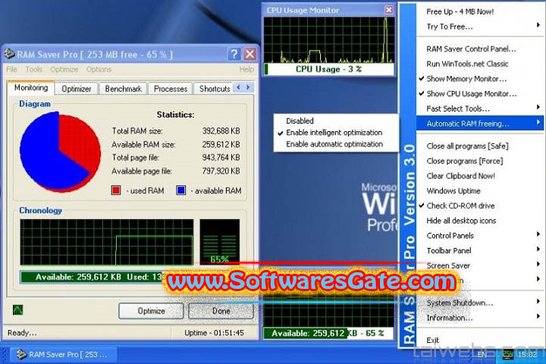Choose Exit in the tray menu
Image resolution: width=546 pixels, height=364 pixels.
coord(480,340)
